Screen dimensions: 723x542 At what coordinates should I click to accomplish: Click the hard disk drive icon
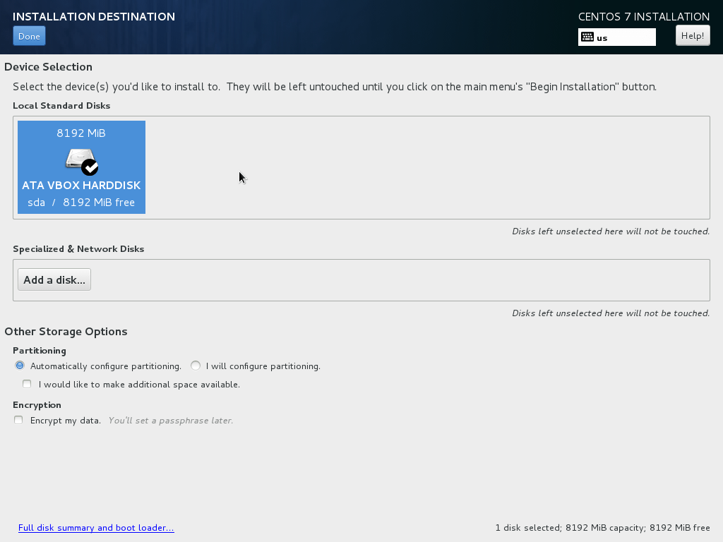pyautogui.click(x=79, y=159)
